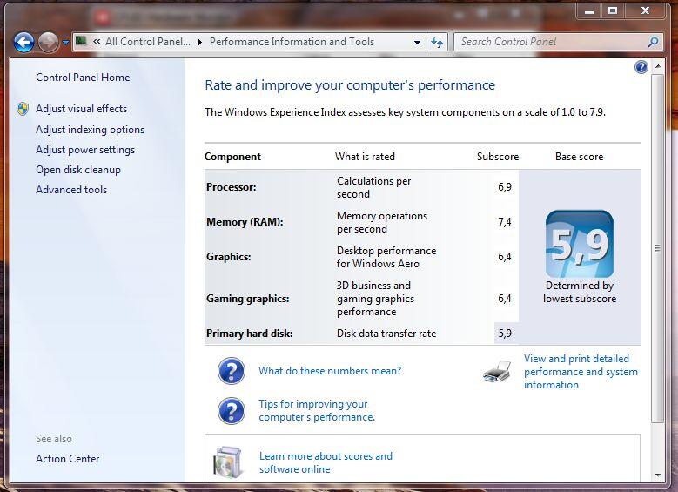This screenshot has width=678, height=492.
Task: Open the address bar history dropdown
Action: click(x=417, y=43)
